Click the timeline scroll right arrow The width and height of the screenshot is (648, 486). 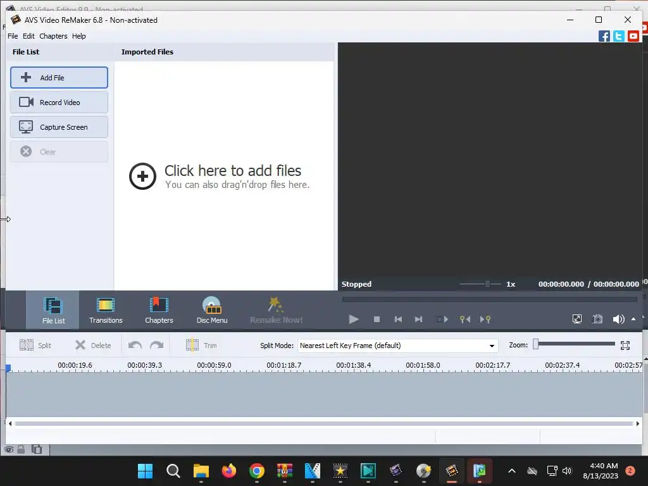(638, 423)
